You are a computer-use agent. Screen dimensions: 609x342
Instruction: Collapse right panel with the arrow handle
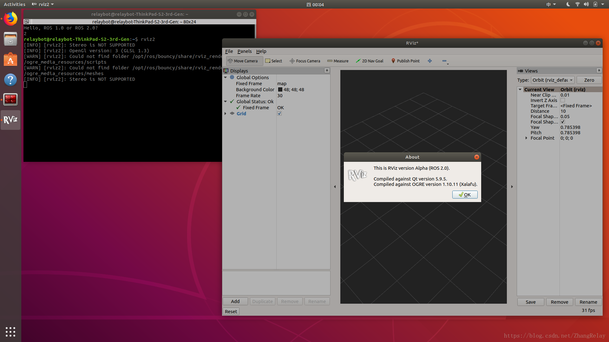(512, 187)
